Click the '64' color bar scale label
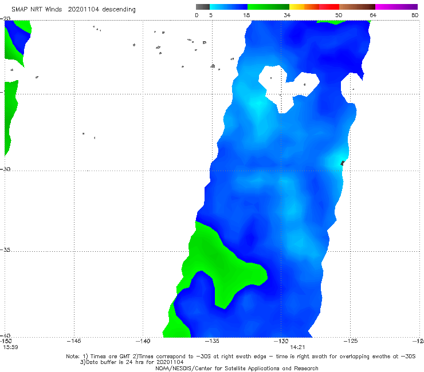 tap(373, 15)
